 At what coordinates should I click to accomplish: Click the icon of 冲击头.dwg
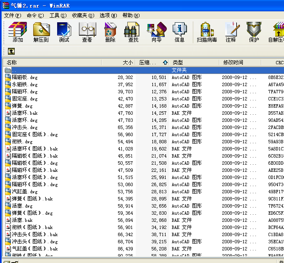click(8, 127)
